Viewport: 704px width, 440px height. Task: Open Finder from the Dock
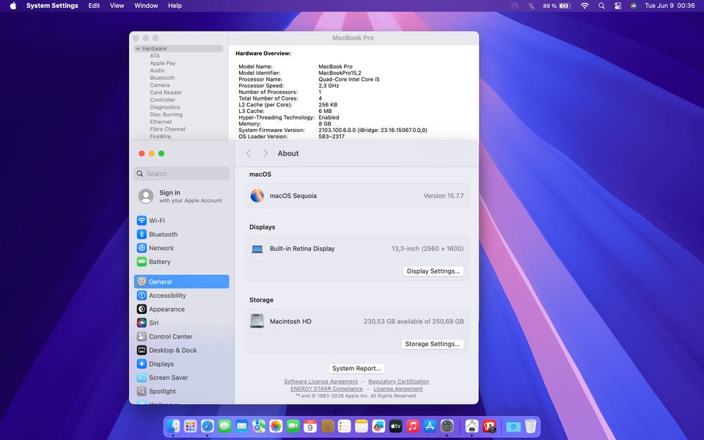pyautogui.click(x=173, y=426)
